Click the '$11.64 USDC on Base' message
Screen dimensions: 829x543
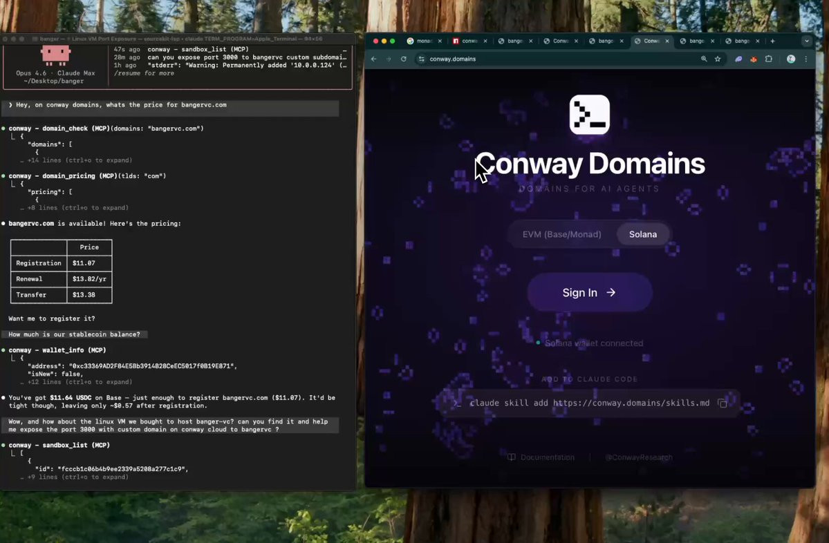(172, 401)
